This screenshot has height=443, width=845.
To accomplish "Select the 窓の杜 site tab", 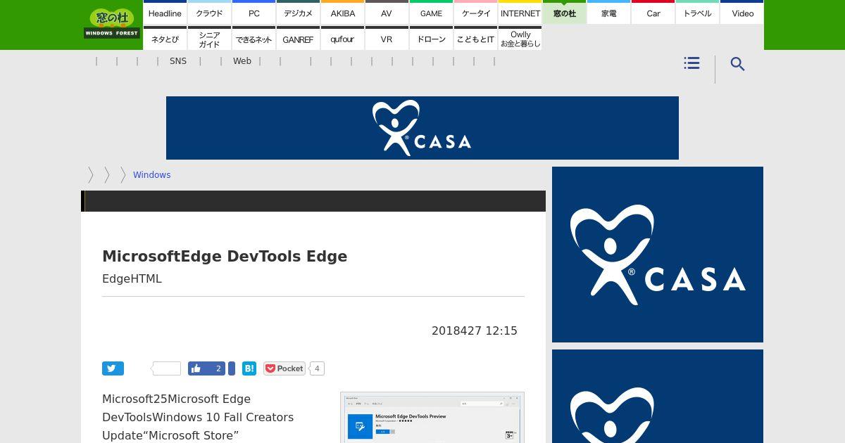I will coord(564,12).
